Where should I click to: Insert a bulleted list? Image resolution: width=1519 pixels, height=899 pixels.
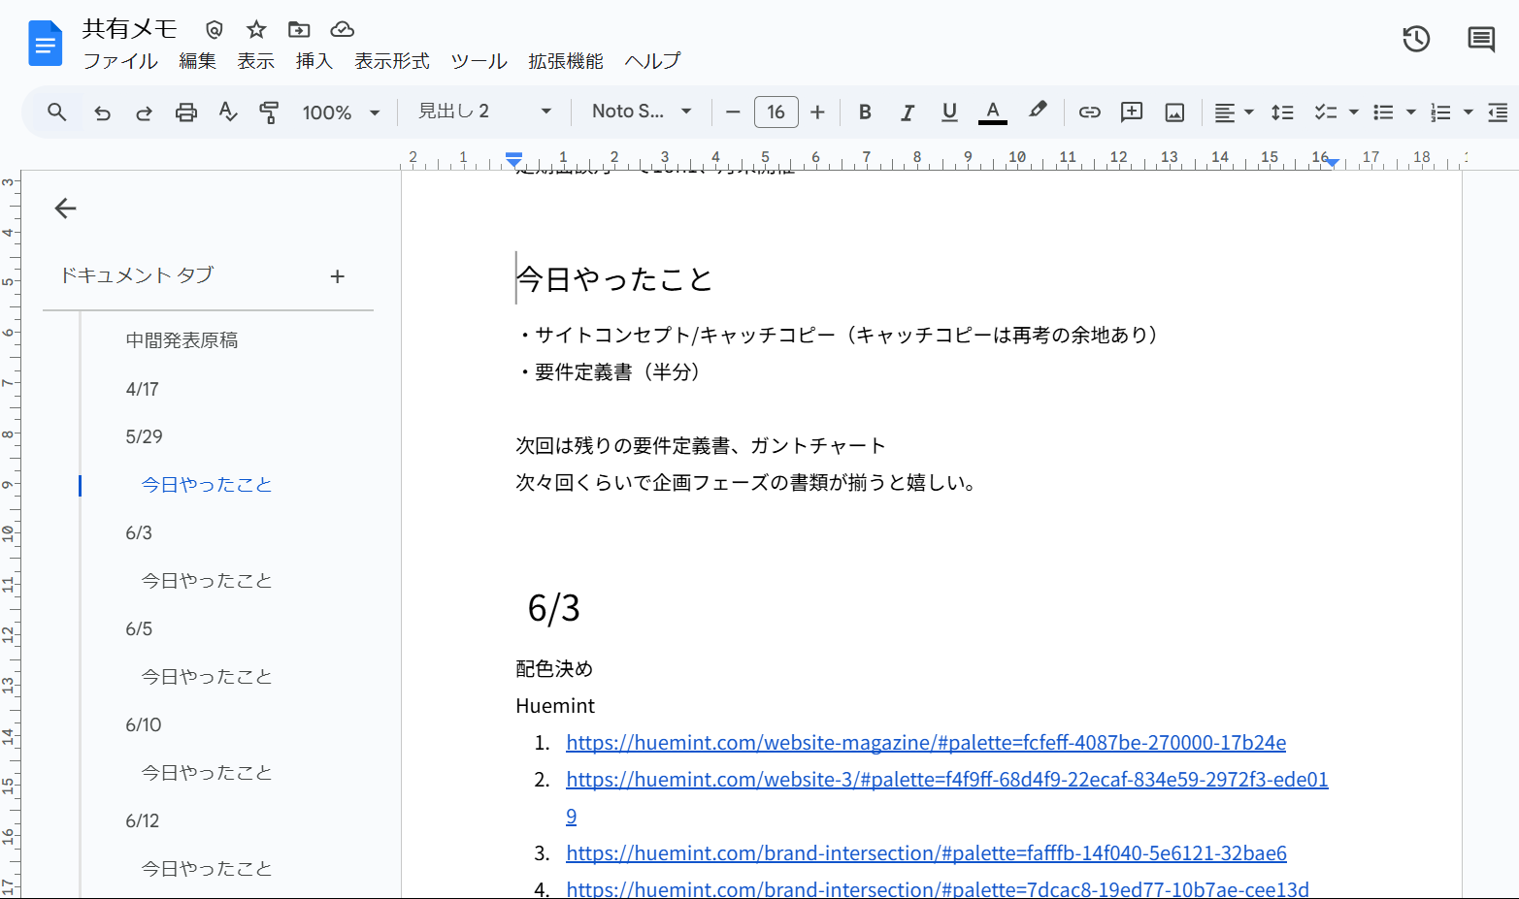click(x=1383, y=112)
